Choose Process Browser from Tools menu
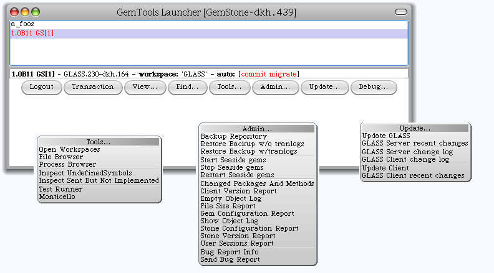Image resolution: width=494 pixels, height=273 pixels. click(99, 164)
